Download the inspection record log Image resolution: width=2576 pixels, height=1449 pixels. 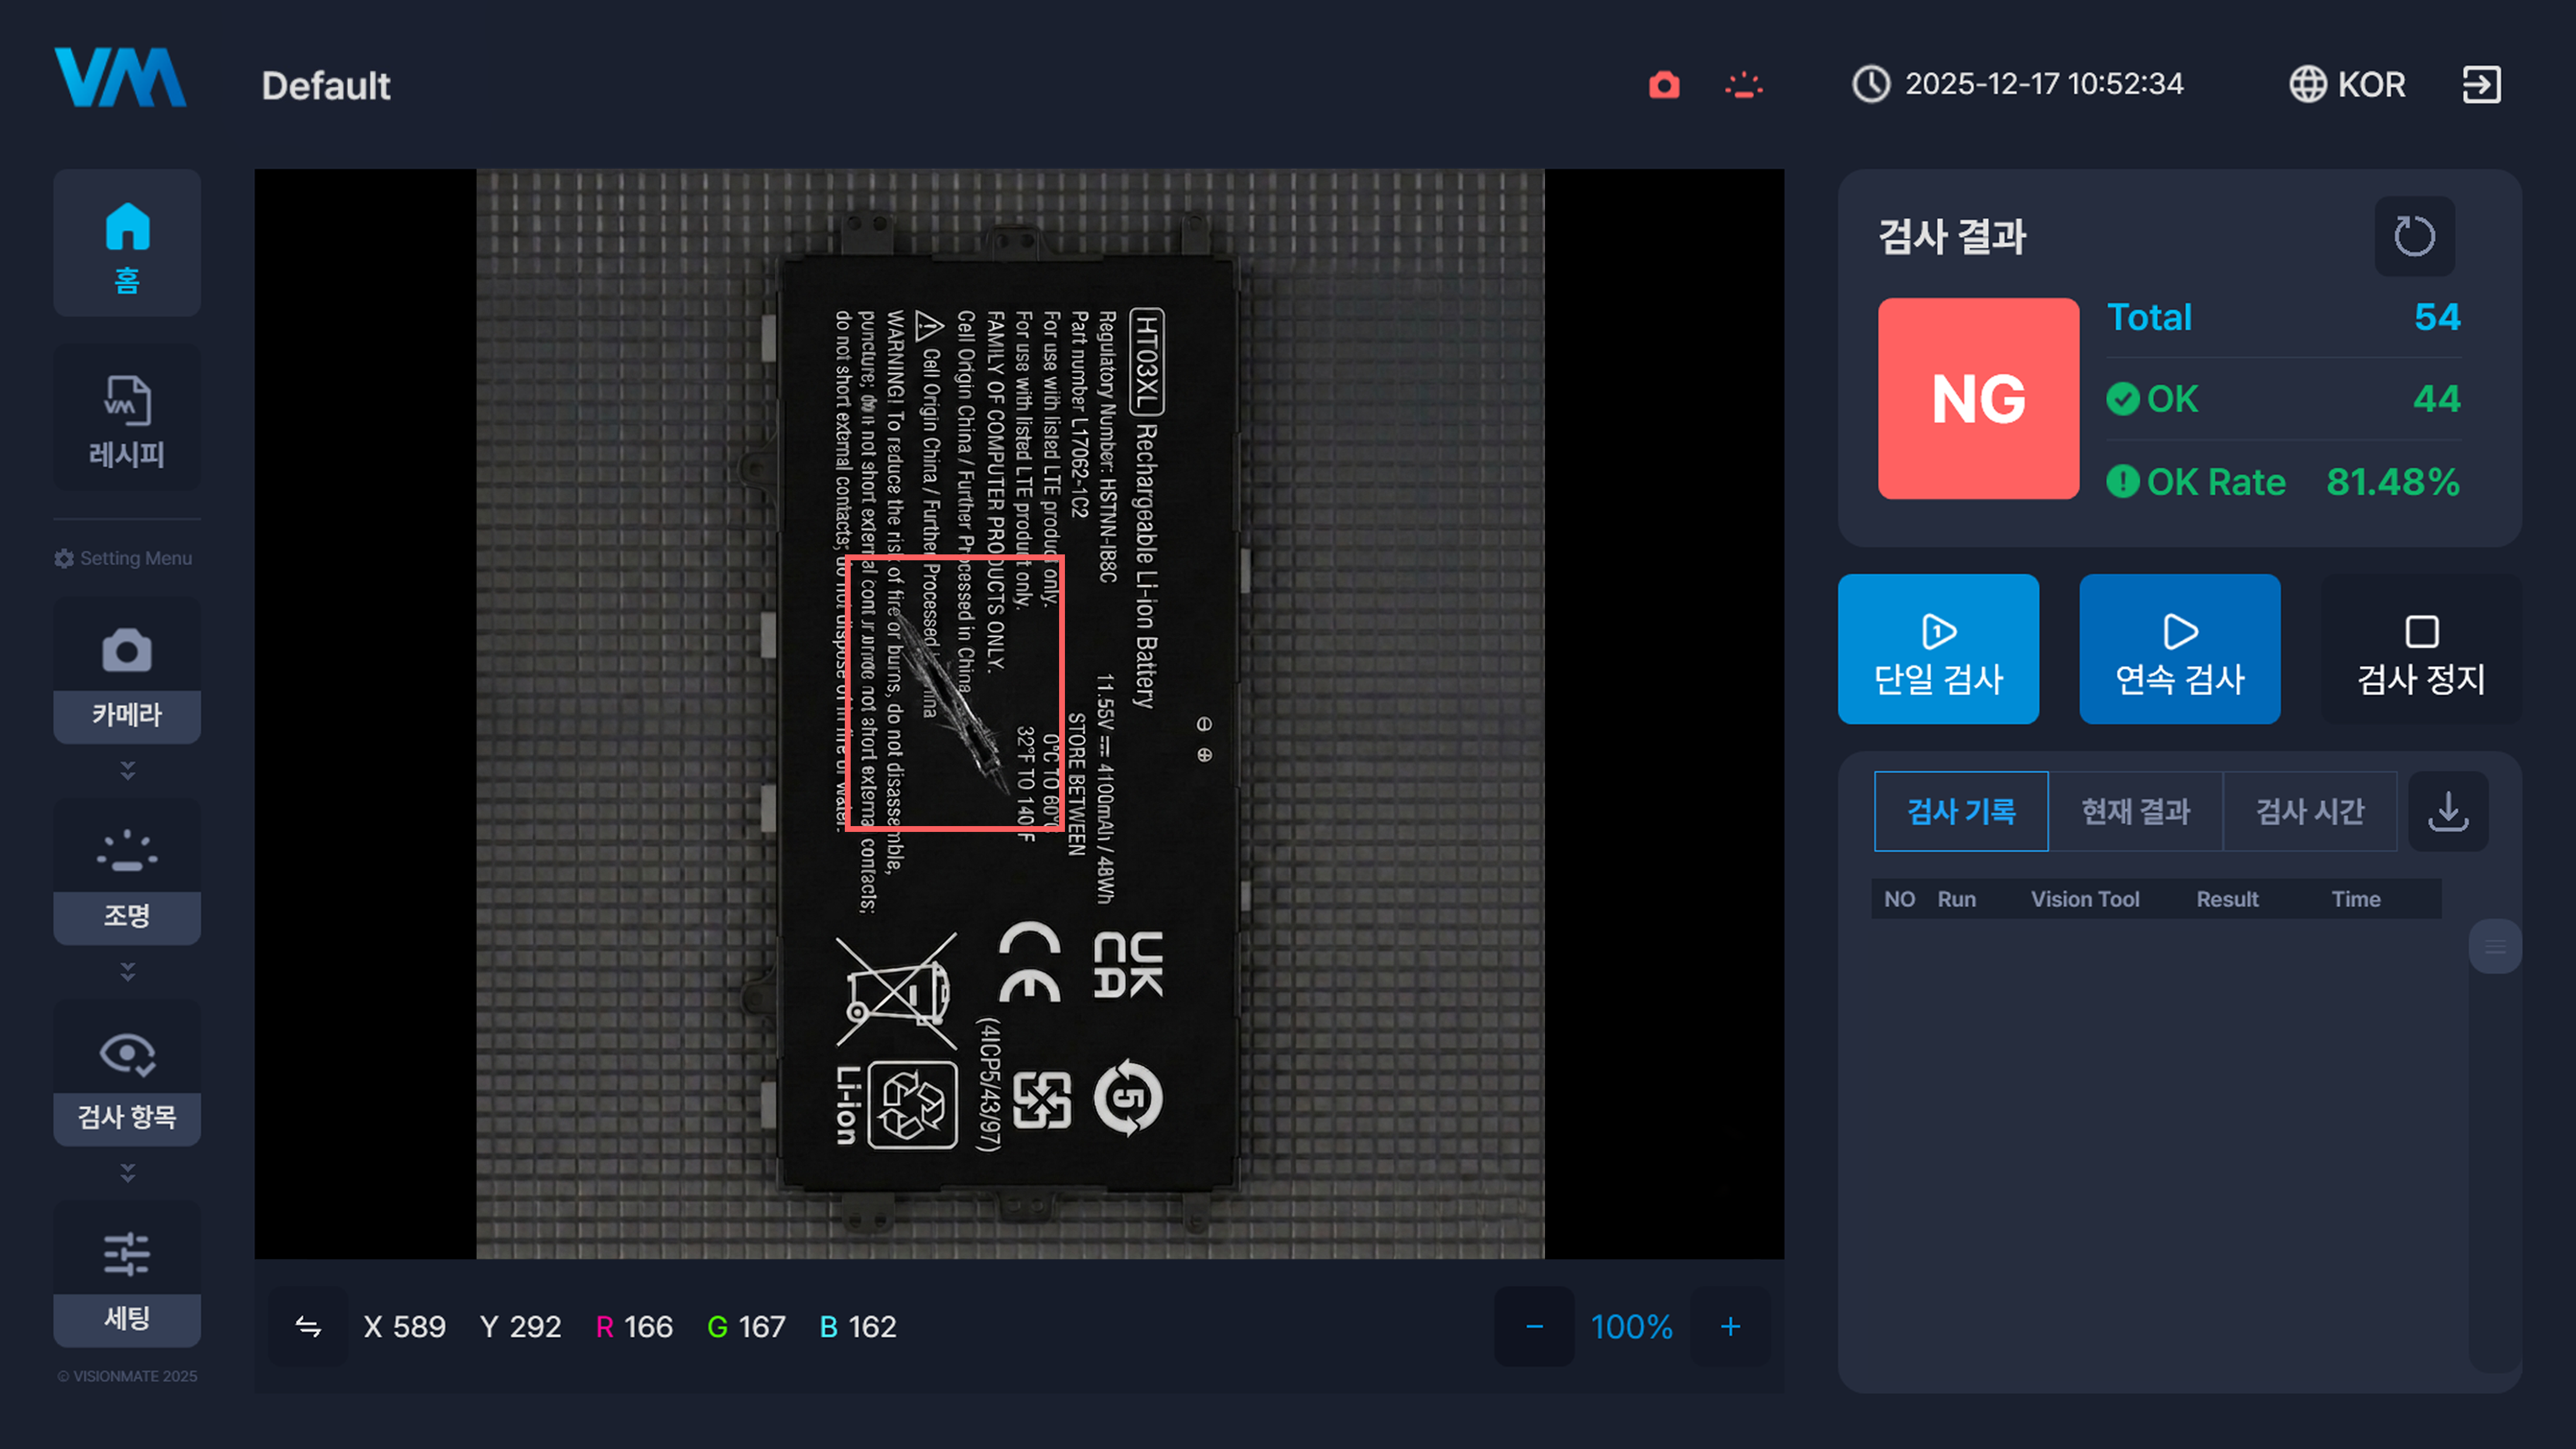2448,811
